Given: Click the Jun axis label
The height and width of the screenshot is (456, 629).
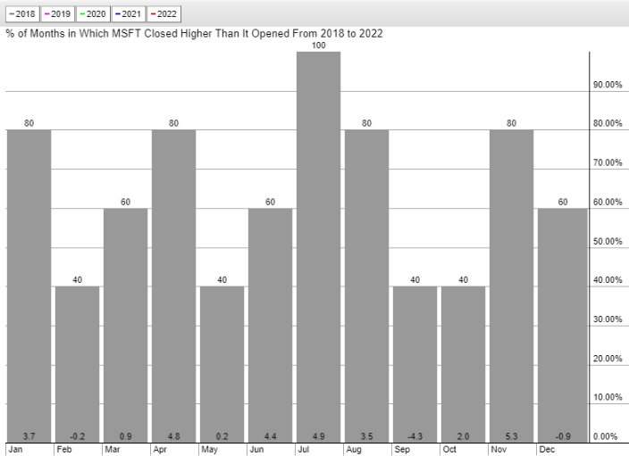Looking at the screenshot, I should click(256, 450).
